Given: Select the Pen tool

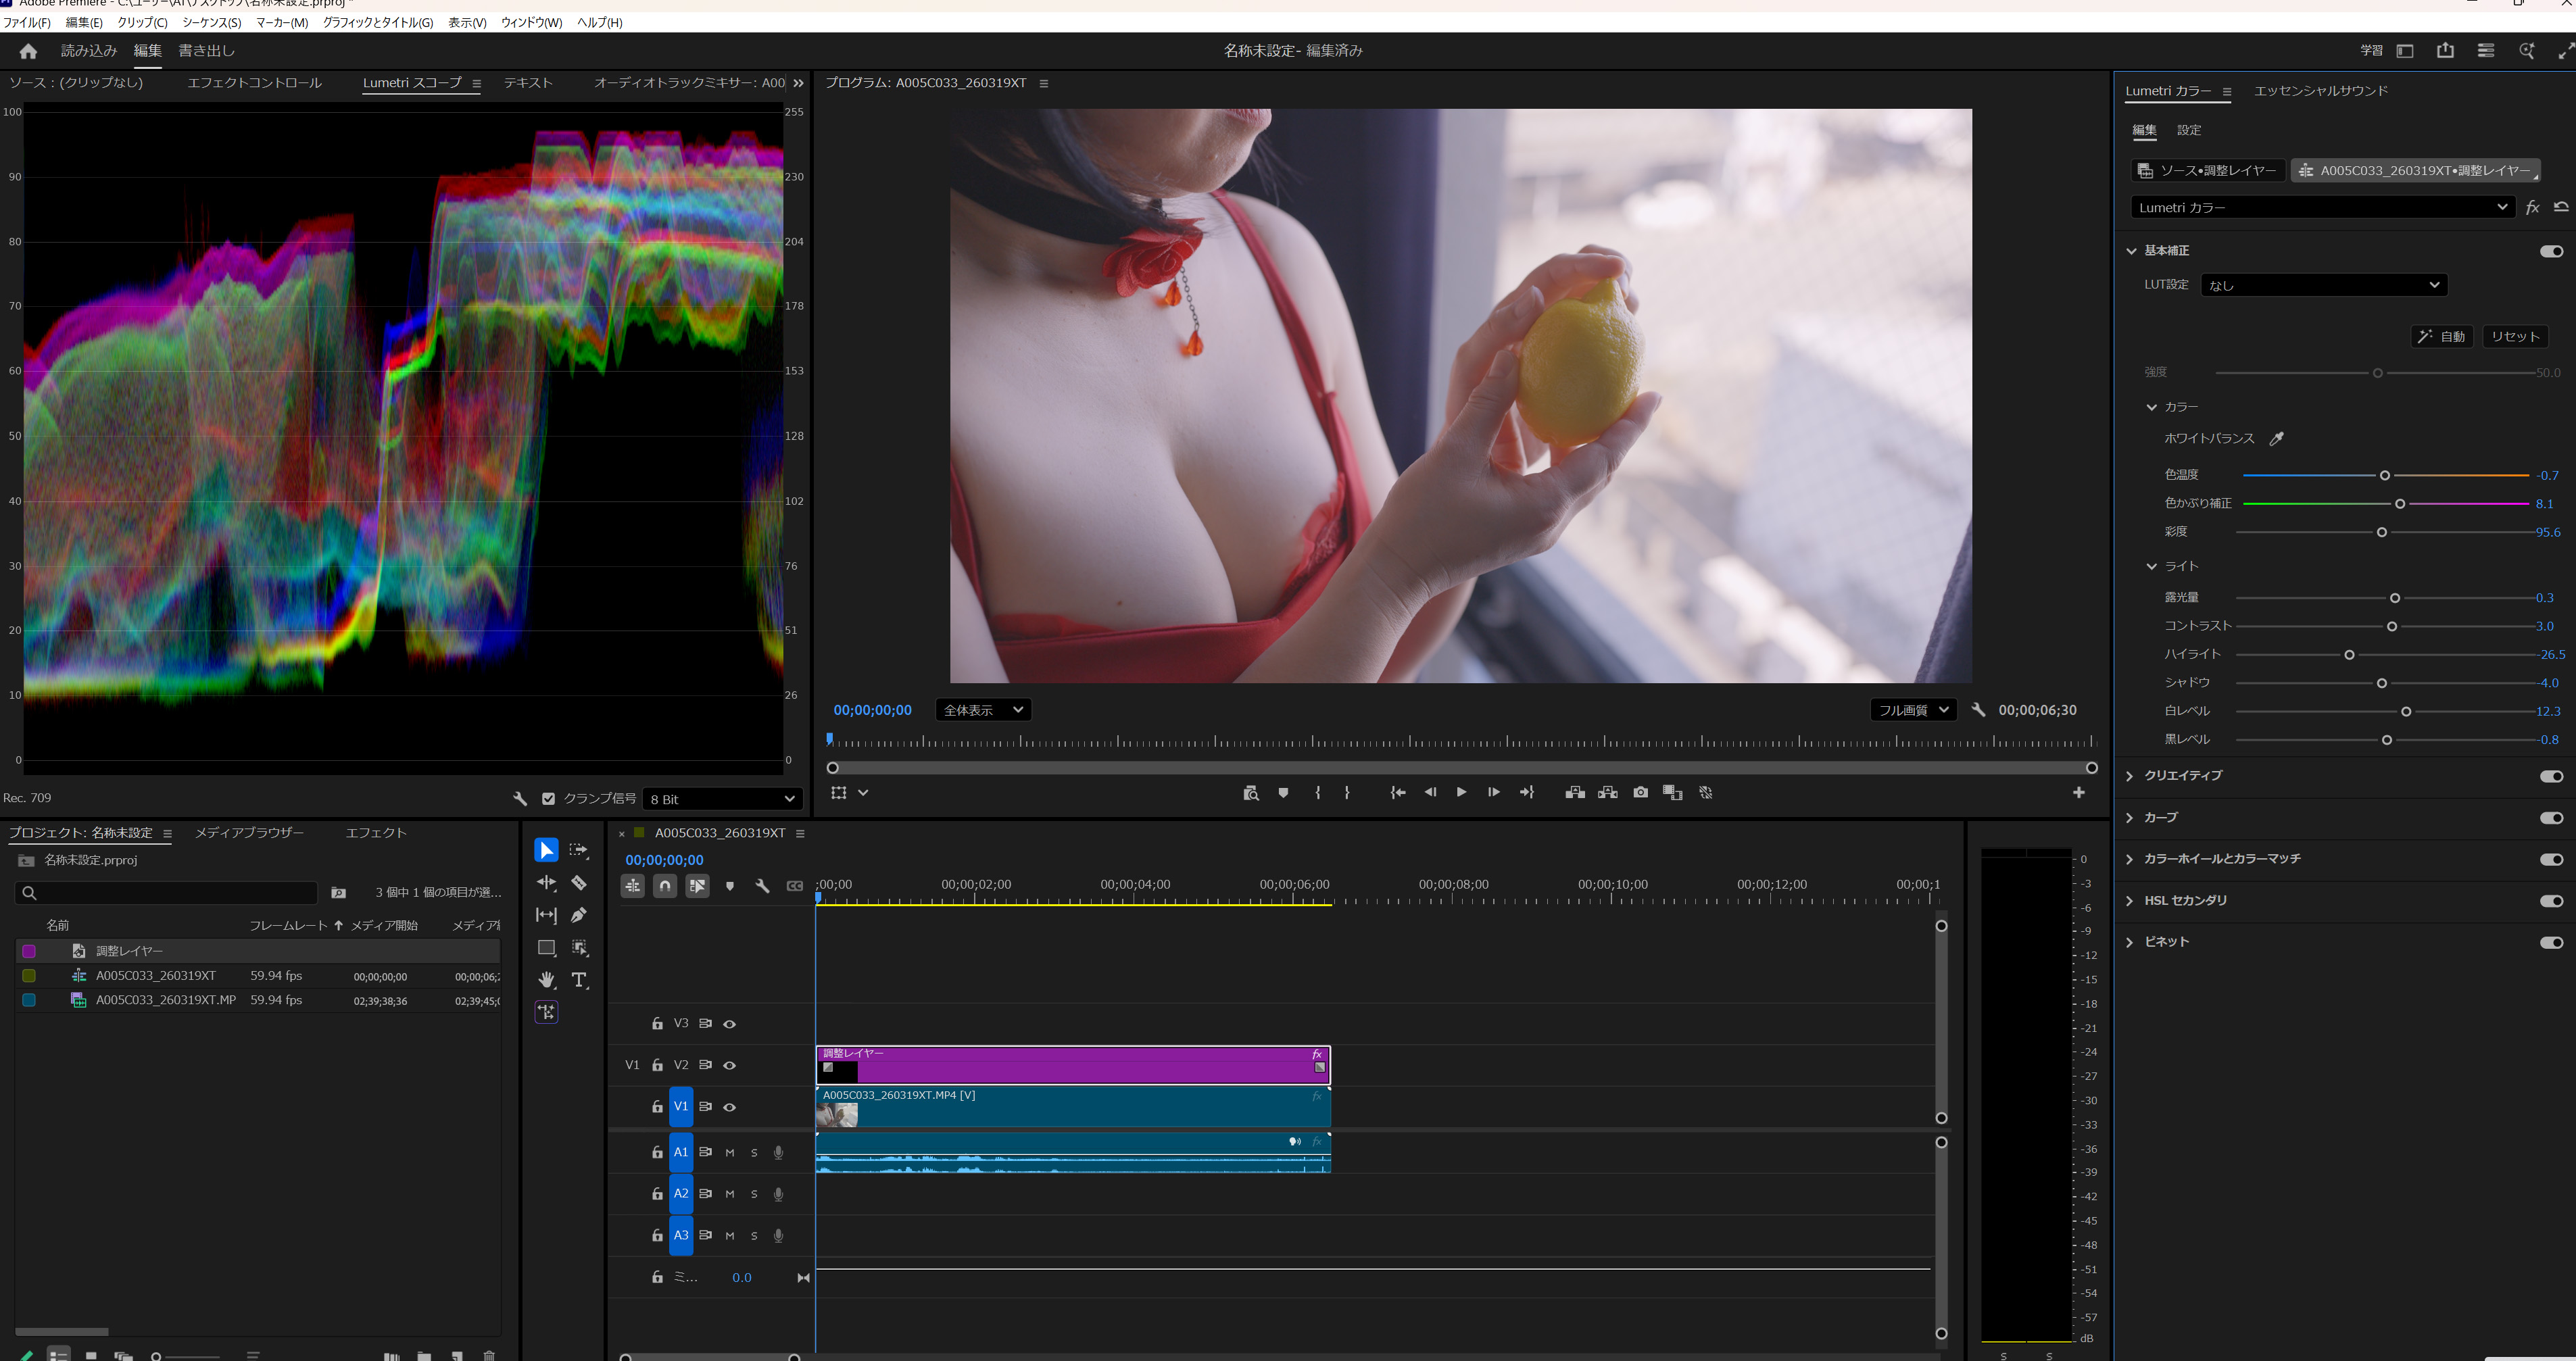Looking at the screenshot, I should pos(578,915).
